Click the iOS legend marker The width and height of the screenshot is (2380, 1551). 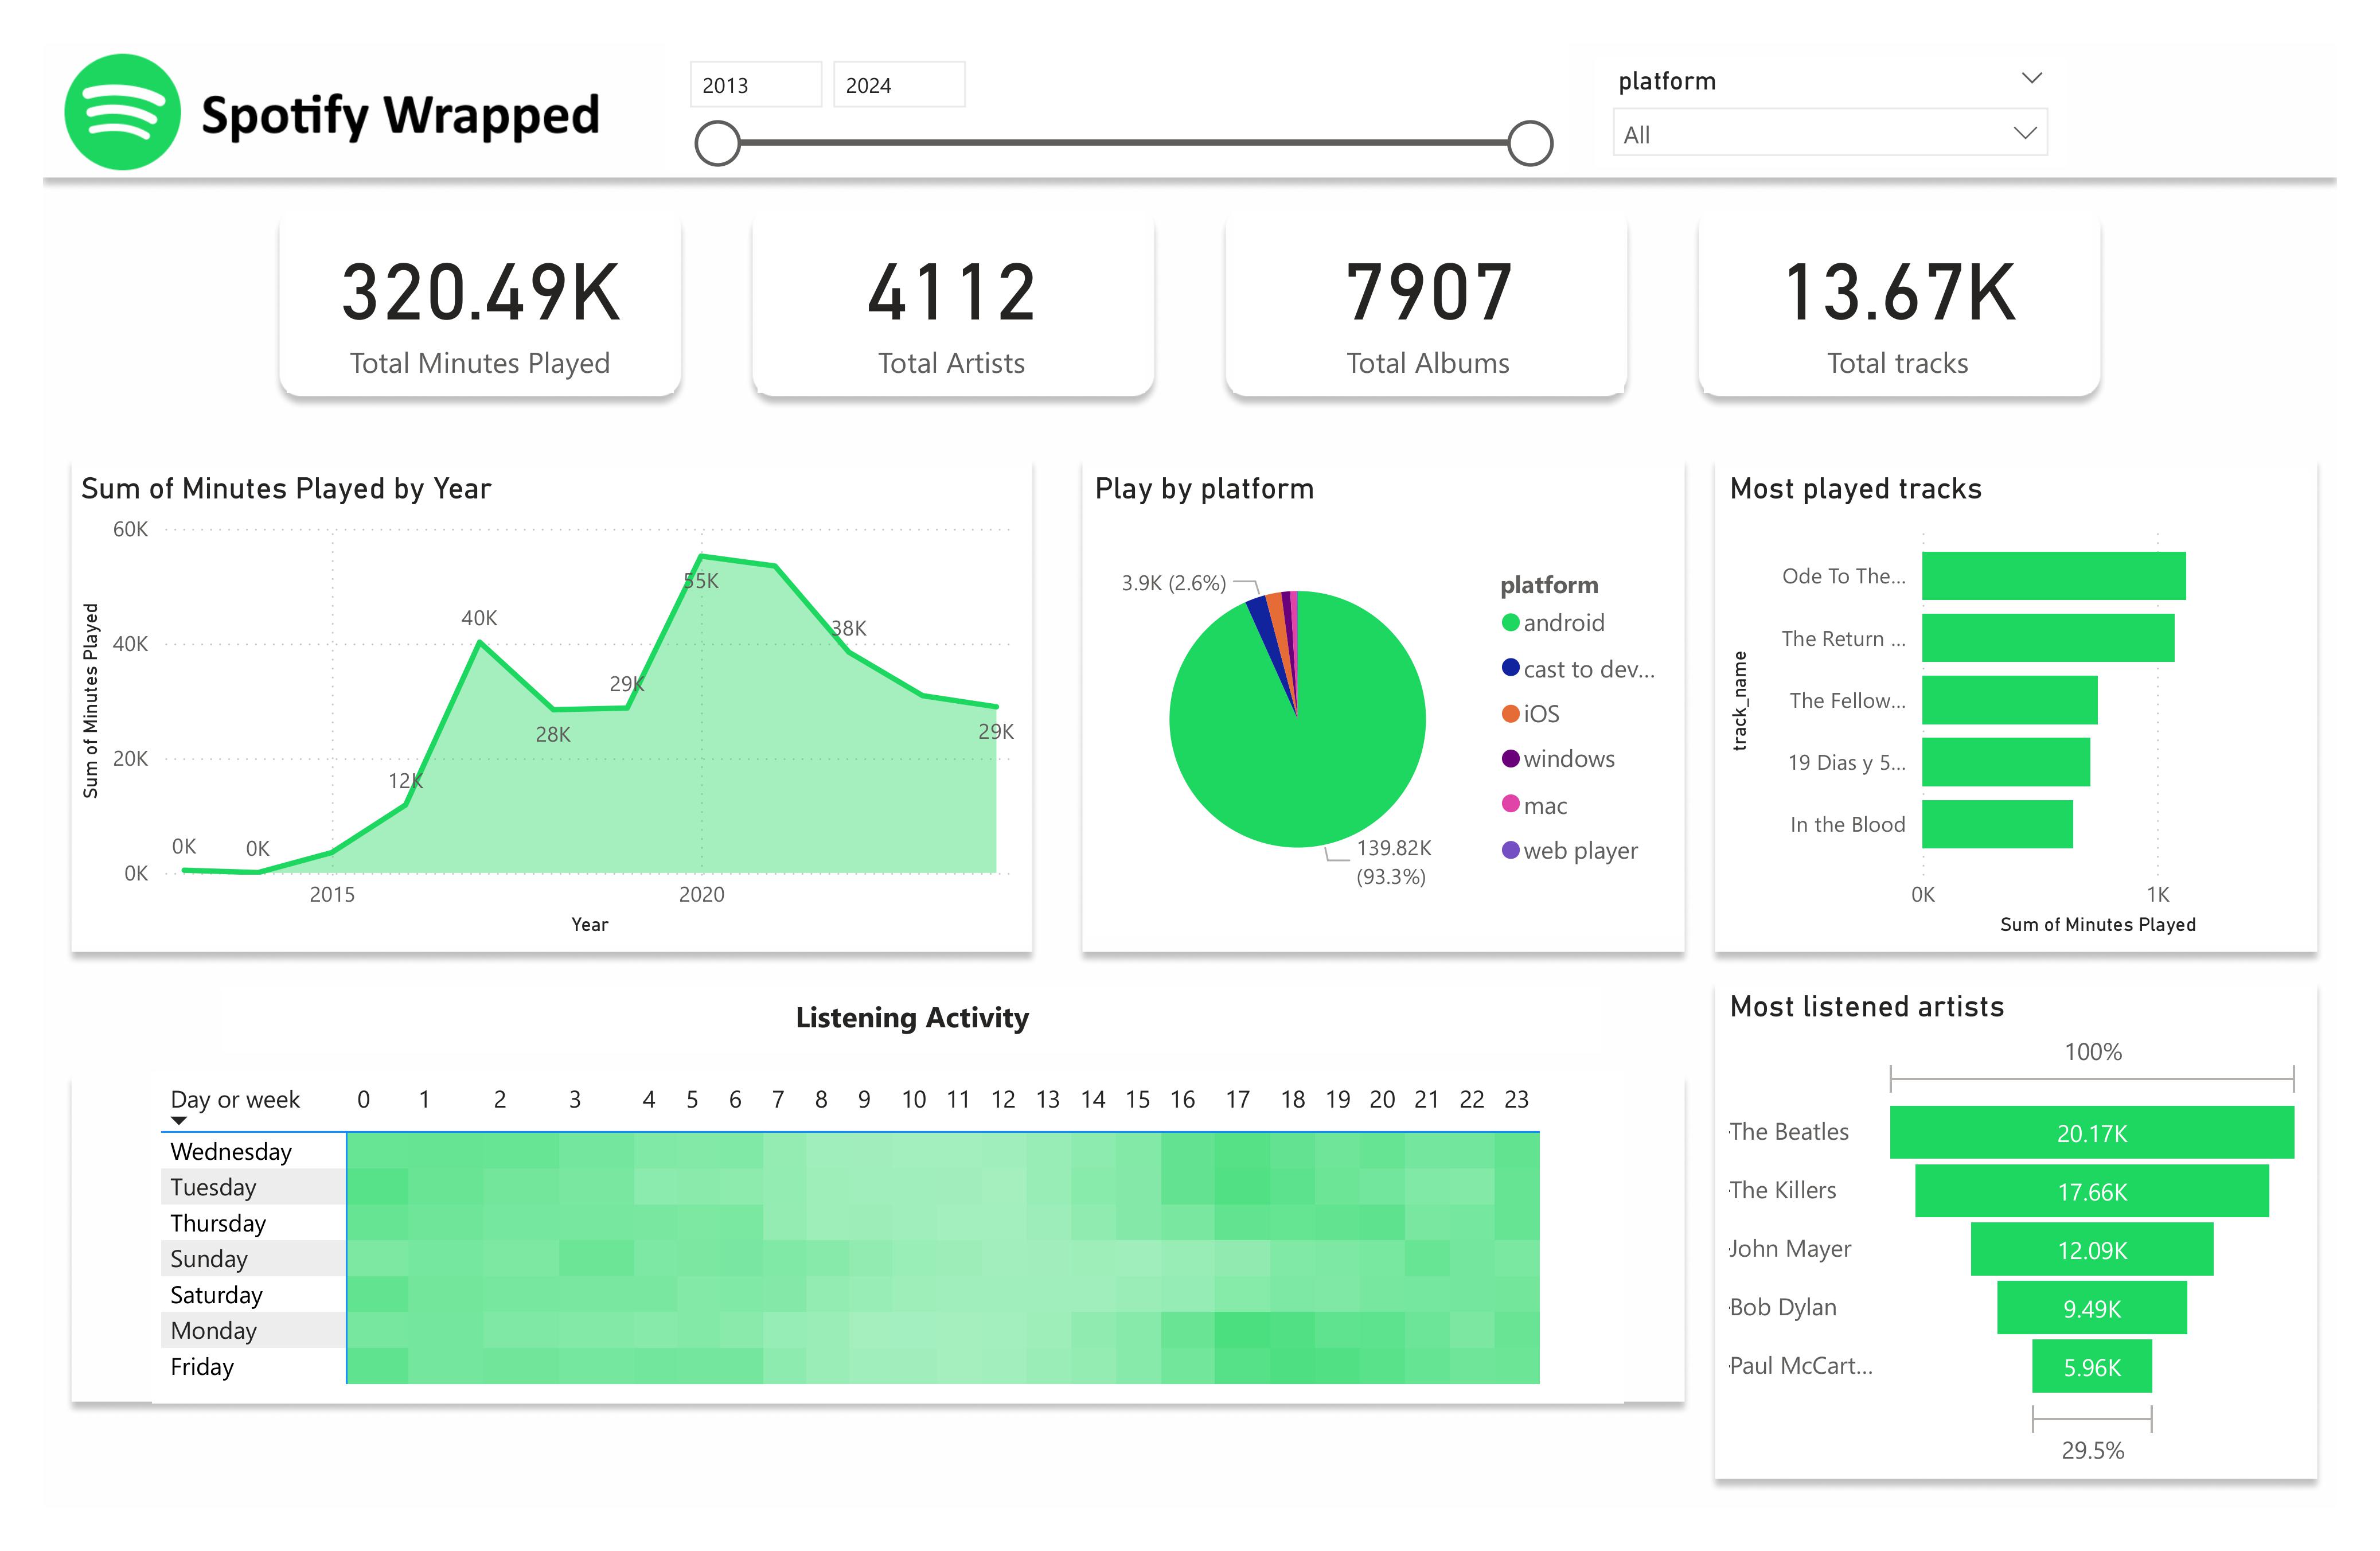[x=1510, y=714]
